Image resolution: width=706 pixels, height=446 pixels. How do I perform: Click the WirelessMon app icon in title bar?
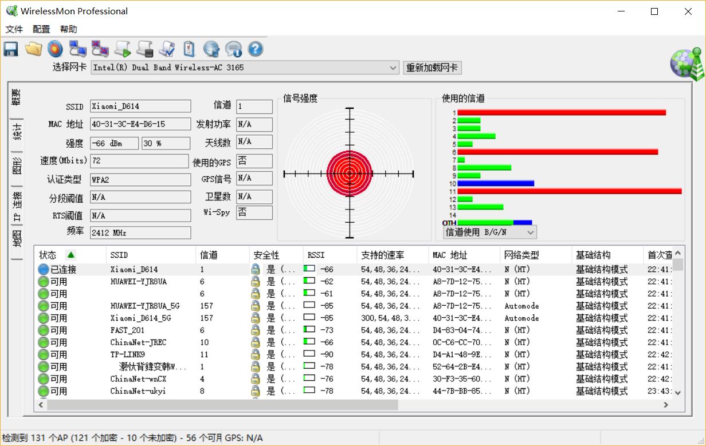point(11,11)
